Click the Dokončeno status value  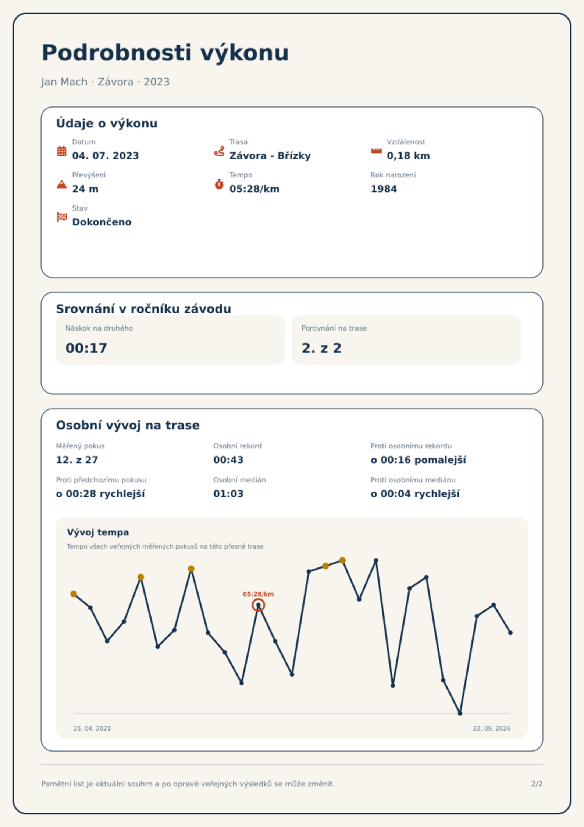tap(102, 222)
